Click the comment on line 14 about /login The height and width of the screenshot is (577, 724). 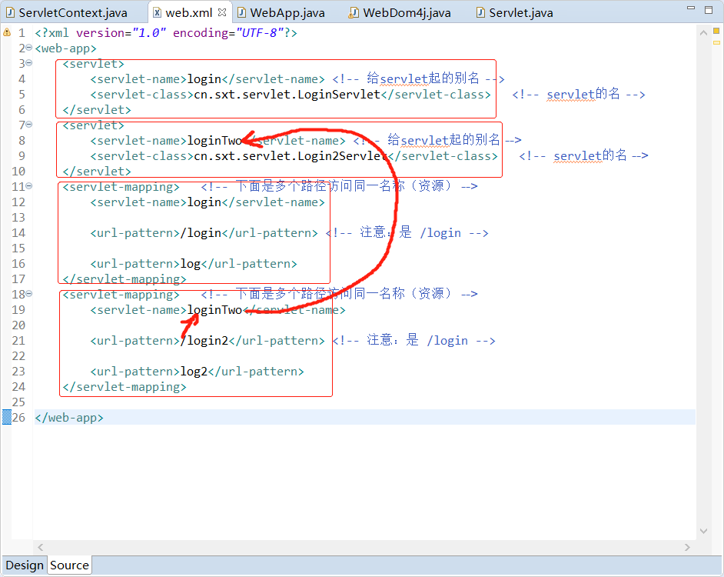(407, 232)
